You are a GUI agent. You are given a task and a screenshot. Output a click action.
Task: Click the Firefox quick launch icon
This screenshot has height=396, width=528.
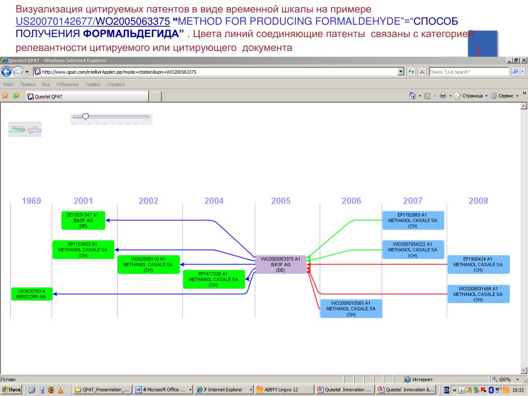click(x=51, y=390)
